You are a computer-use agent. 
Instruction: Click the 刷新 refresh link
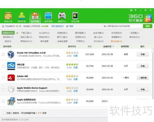(x=71, y=26)
